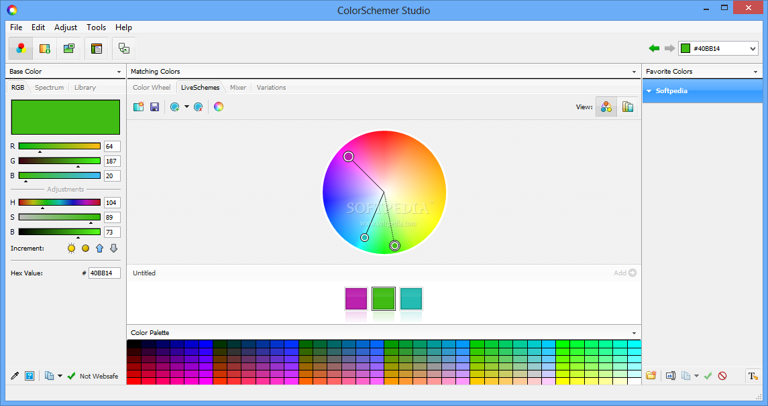Click favorites toolbar green checkmark
The image size is (768, 406).
(708, 376)
